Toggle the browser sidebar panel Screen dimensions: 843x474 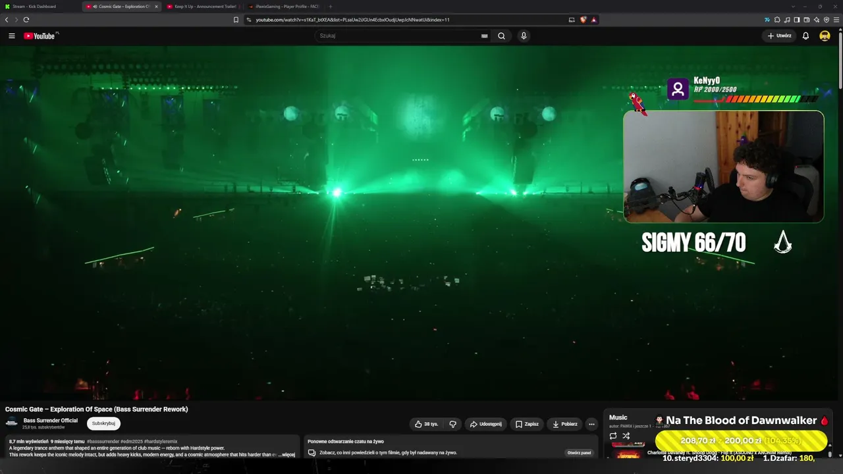[x=797, y=20]
